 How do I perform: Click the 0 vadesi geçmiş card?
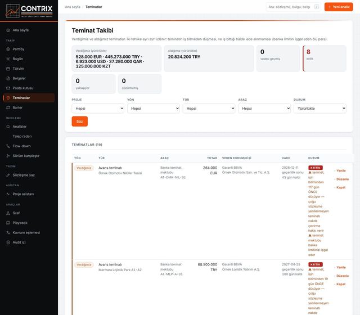coord(278,58)
